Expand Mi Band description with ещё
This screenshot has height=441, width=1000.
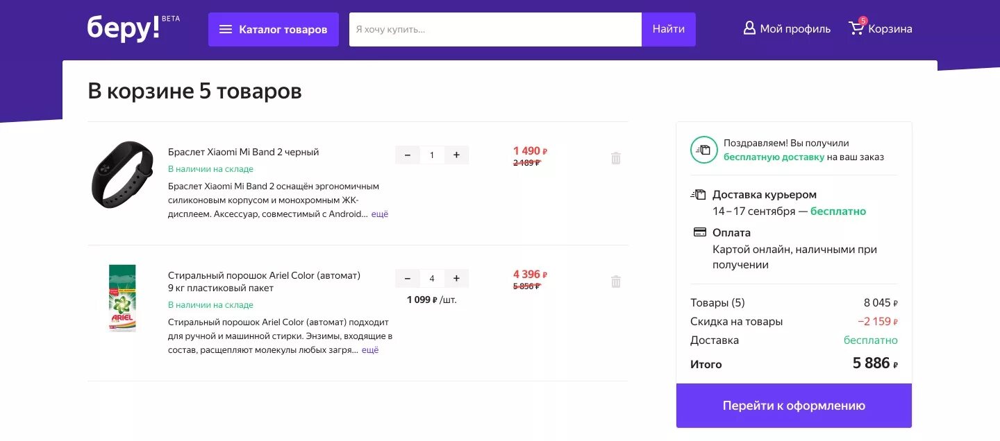380,214
